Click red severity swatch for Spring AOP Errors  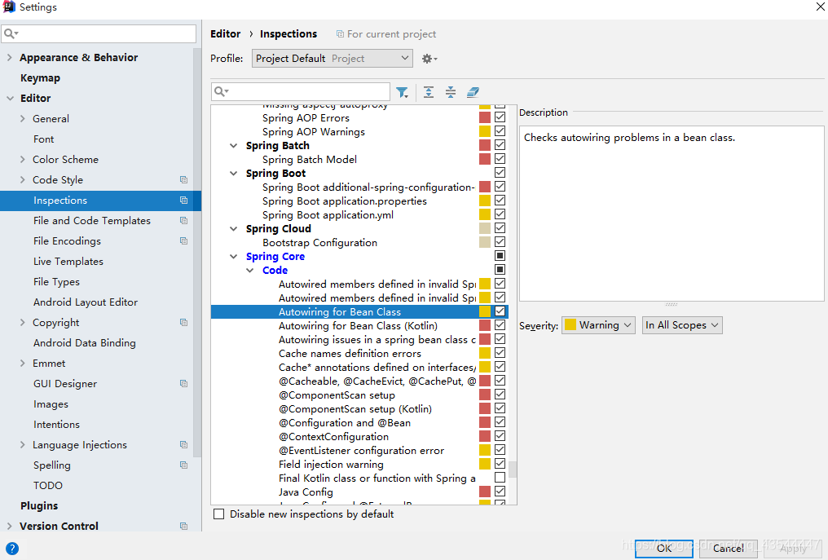[x=485, y=117]
